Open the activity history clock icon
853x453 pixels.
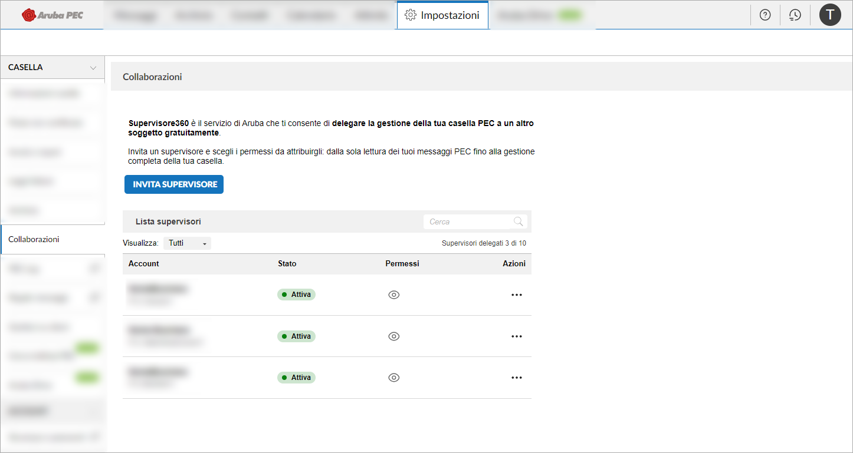point(795,15)
